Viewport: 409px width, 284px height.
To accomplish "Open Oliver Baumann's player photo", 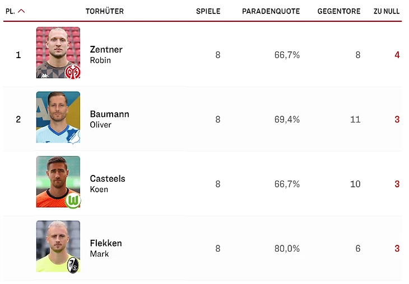I will pyautogui.click(x=58, y=116).
